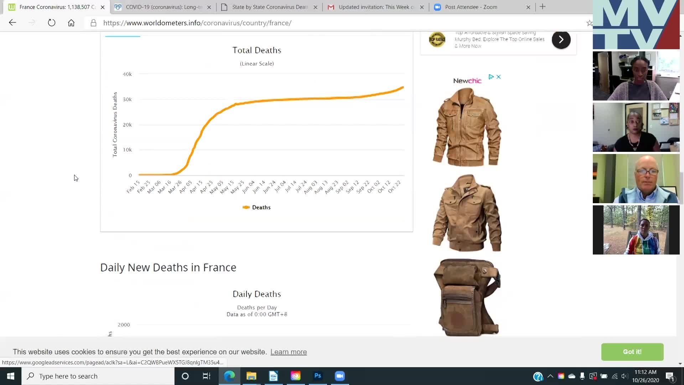Accept cookies with Got it! button
The height and width of the screenshot is (385, 684).
632,352
